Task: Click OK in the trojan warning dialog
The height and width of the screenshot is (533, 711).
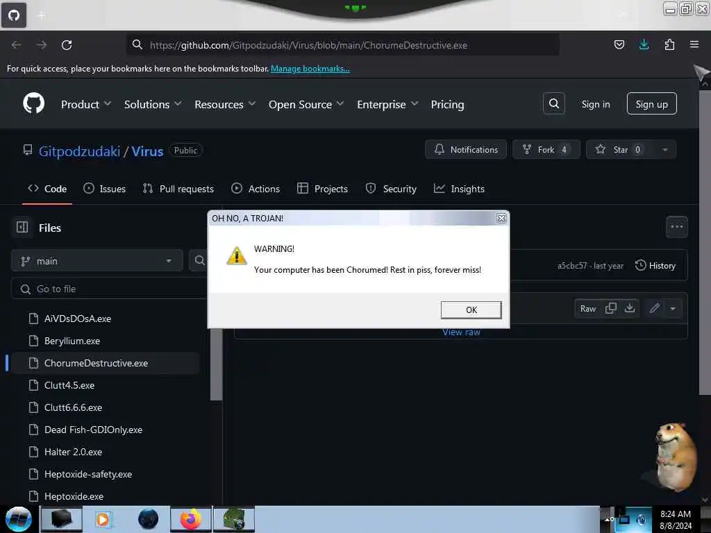Action: click(471, 310)
